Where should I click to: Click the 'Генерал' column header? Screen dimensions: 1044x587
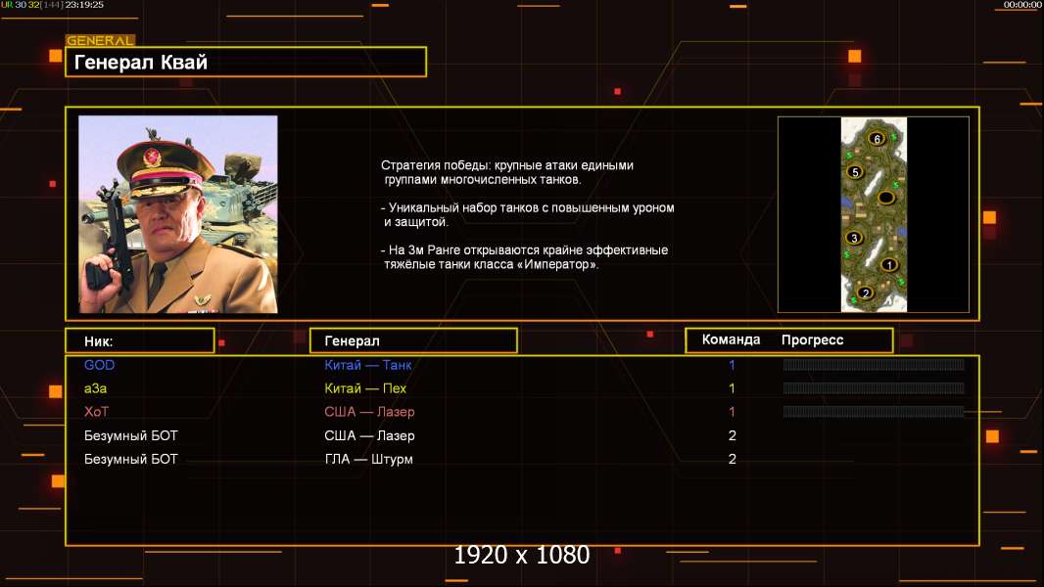tap(413, 341)
